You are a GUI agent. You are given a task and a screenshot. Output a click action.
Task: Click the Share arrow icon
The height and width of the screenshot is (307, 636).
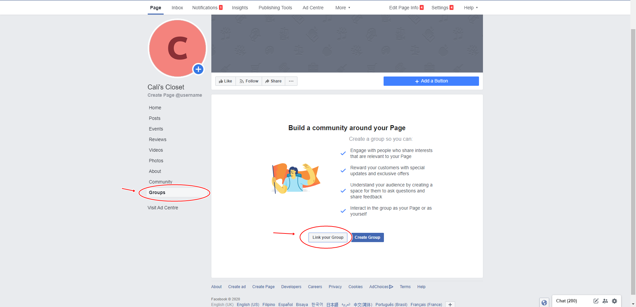[267, 81]
